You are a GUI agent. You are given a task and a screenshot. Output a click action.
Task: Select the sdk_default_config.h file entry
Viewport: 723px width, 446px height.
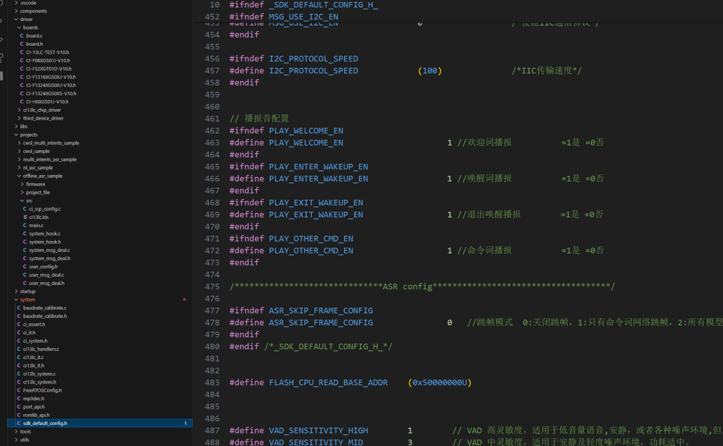[44, 423]
